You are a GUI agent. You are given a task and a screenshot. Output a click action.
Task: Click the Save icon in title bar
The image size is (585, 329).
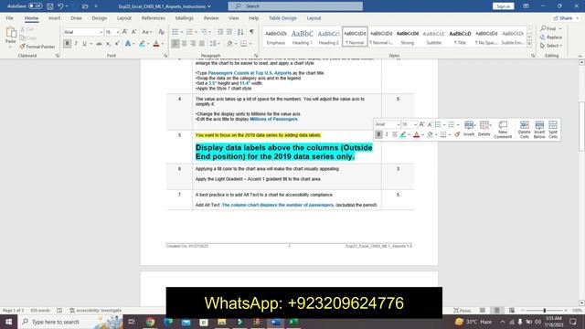coord(50,6)
